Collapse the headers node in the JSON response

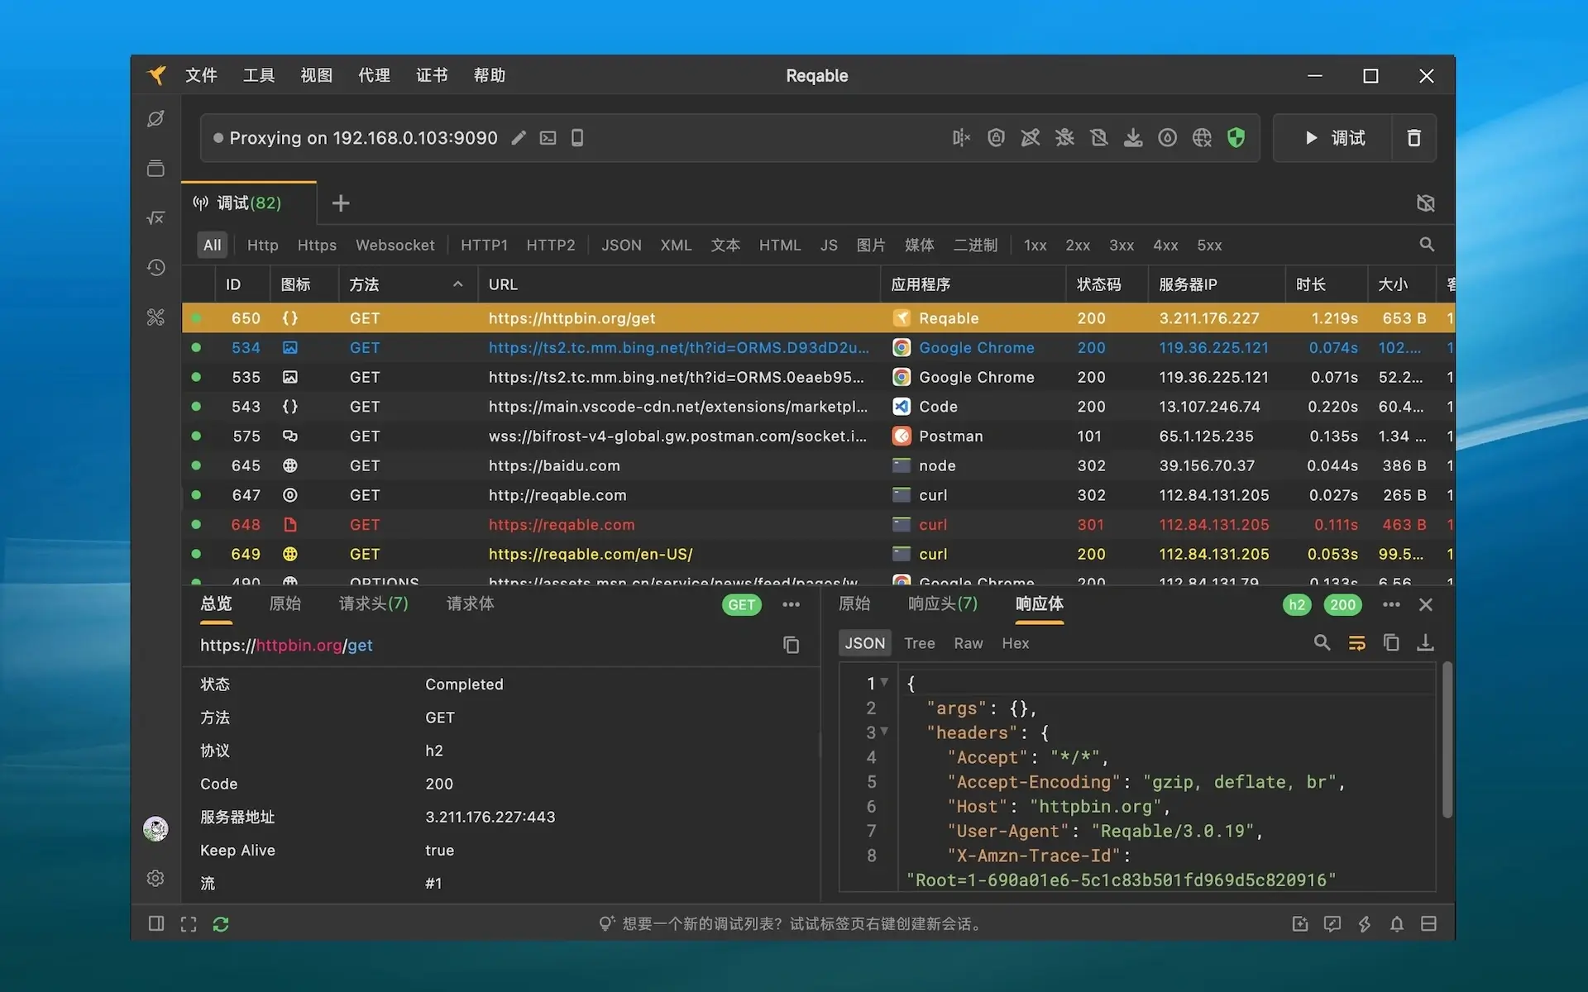pos(885,732)
